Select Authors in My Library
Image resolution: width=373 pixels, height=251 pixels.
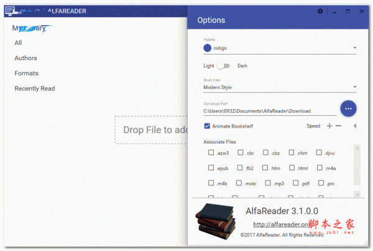25,58
